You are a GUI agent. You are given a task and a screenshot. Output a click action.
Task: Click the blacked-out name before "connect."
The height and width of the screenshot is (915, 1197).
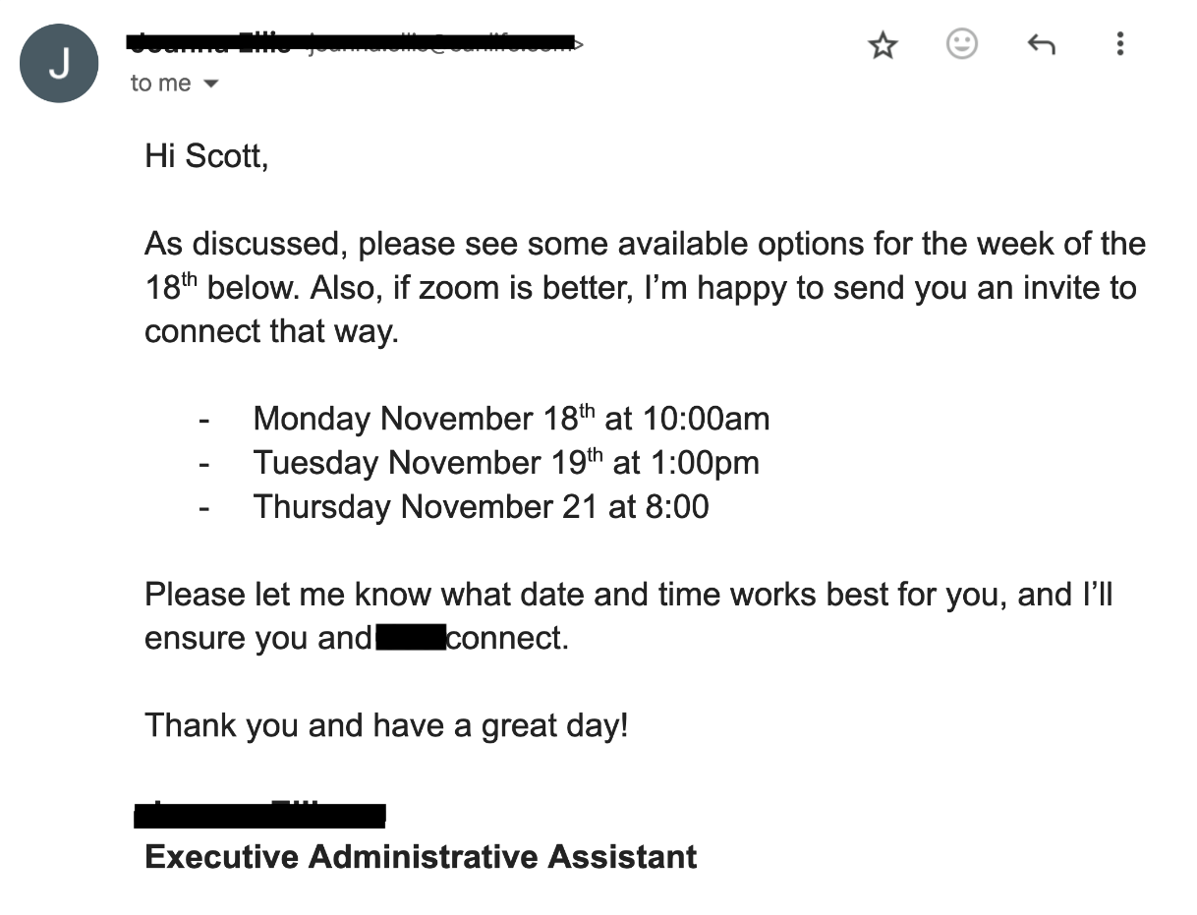[410, 638]
